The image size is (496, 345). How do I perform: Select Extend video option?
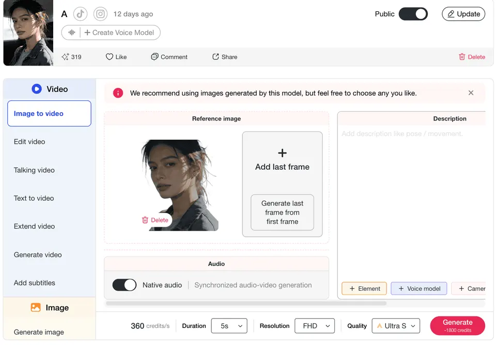[x=34, y=227]
